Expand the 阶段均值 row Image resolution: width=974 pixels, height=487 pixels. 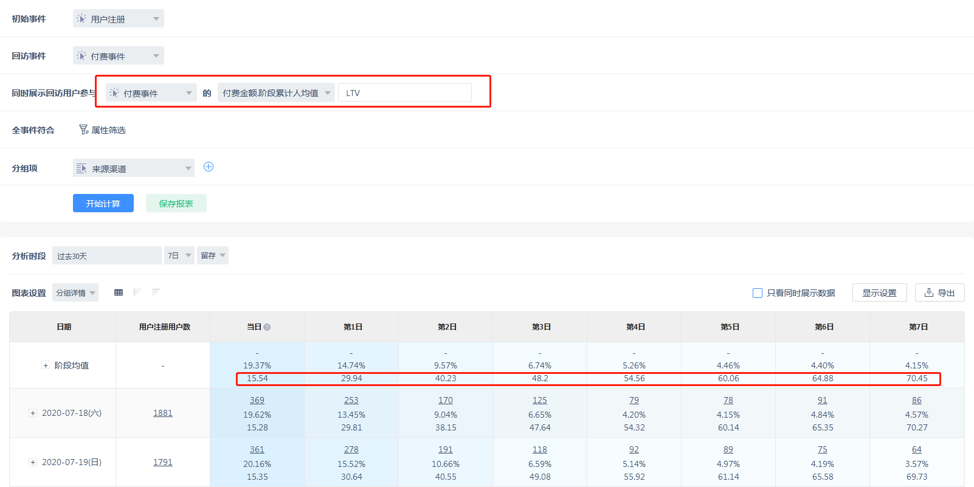[46, 365]
